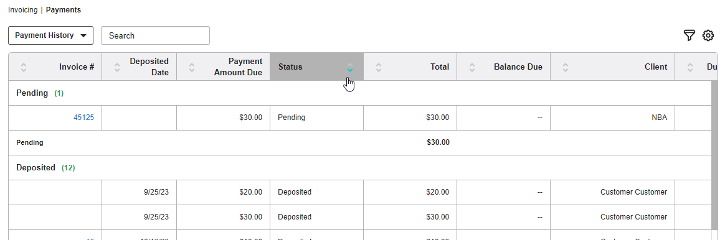Viewport: 725px width, 240px height.
Task: Sort by Invoice # column arrows
Action: pos(24,67)
